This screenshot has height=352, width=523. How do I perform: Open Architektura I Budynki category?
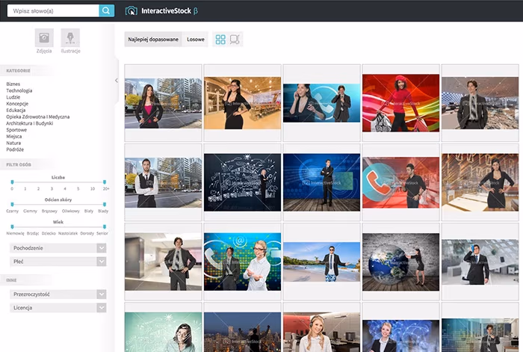pos(29,123)
